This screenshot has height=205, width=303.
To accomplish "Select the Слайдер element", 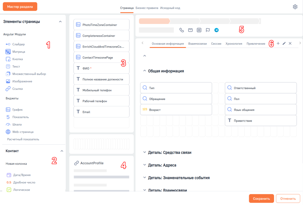I will (x=18, y=44).
